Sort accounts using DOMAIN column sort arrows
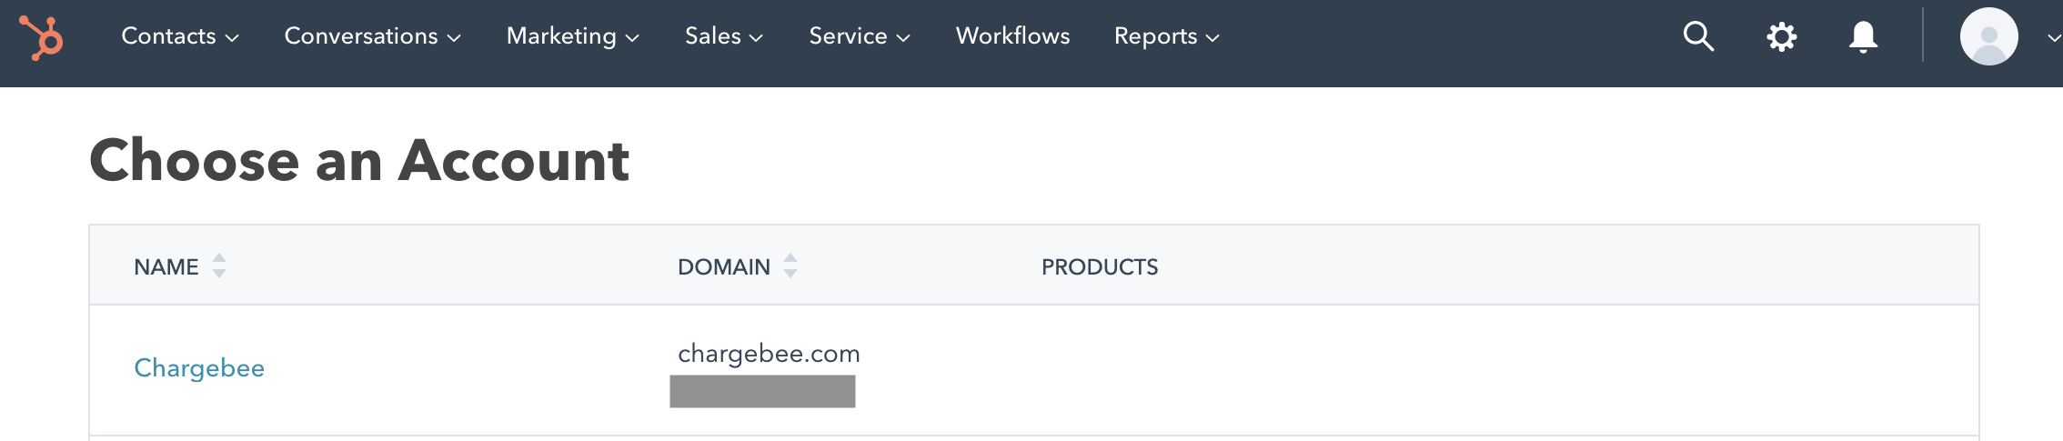Screen dimensions: 2063x441 pyautogui.click(x=790, y=266)
